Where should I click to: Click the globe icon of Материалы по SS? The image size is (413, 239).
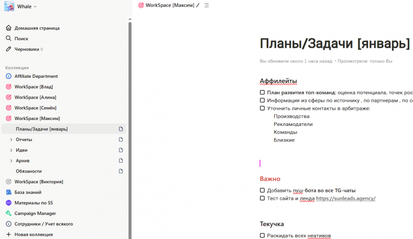(x=9, y=203)
